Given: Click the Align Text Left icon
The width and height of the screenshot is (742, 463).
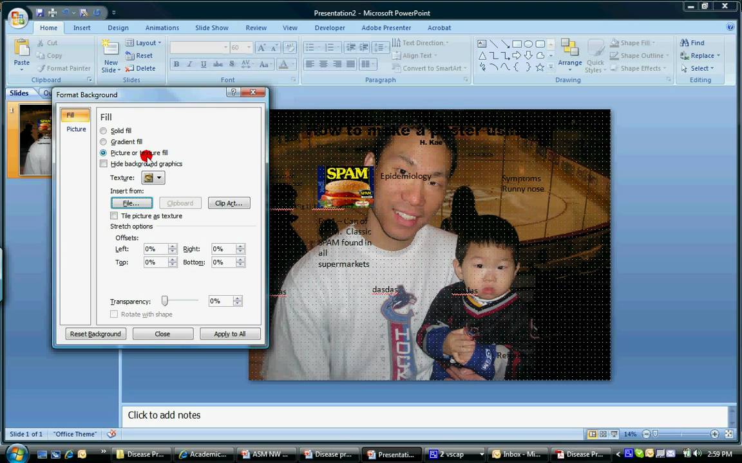Looking at the screenshot, I should [310, 64].
